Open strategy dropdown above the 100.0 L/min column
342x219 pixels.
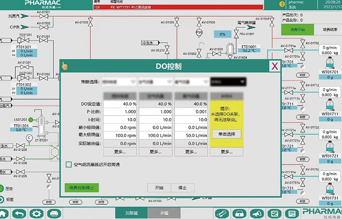[x=156, y=82]
